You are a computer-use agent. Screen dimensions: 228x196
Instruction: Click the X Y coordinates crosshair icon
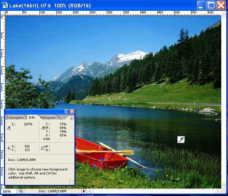[9, 148]
